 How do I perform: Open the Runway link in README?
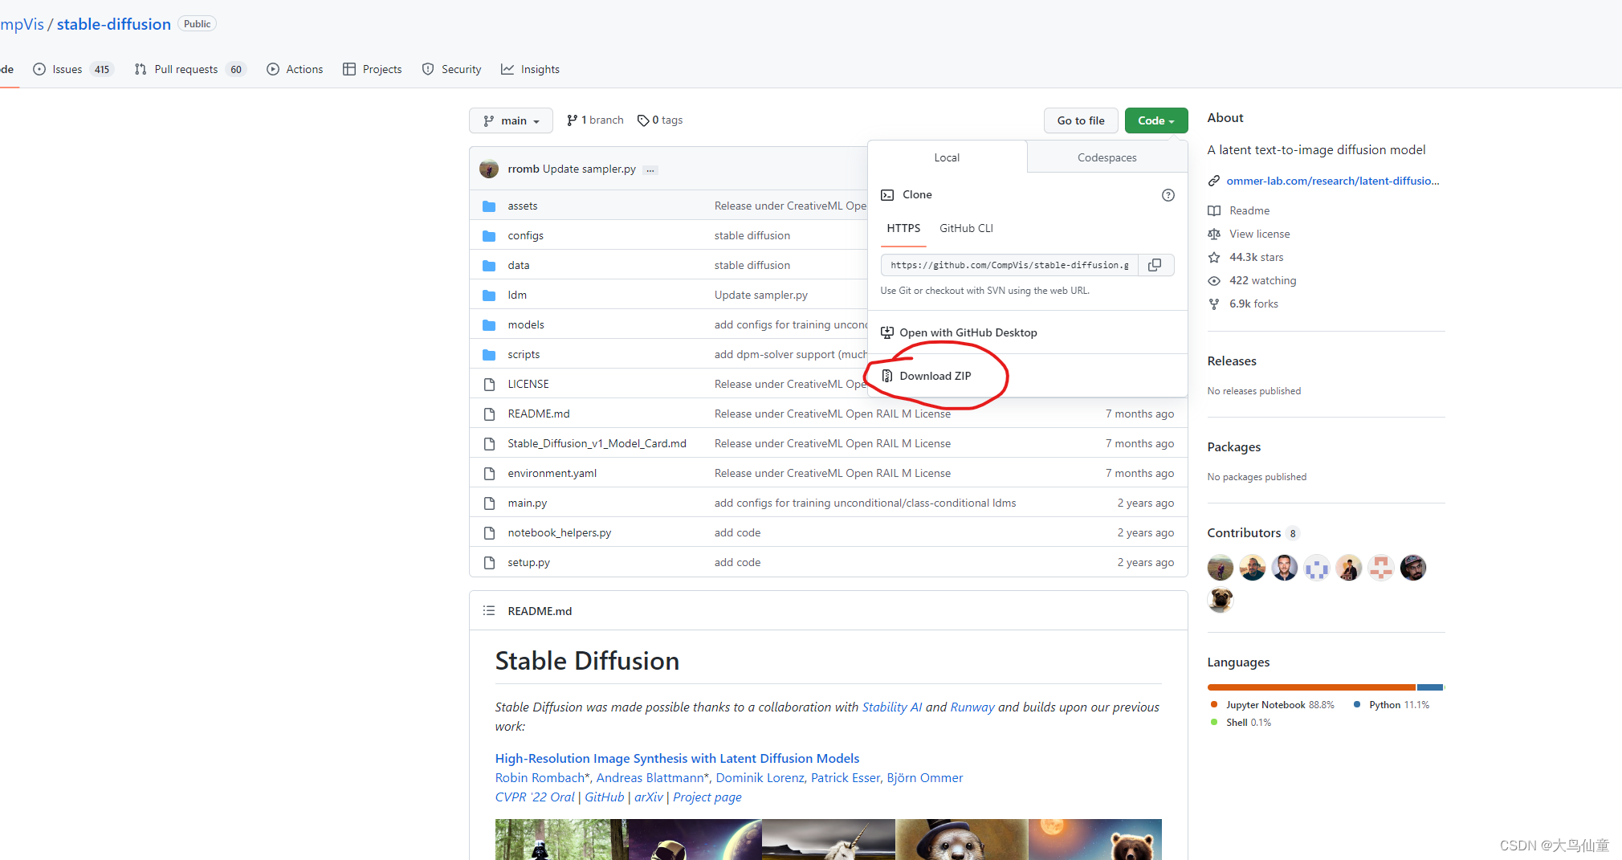pos(972,707)
